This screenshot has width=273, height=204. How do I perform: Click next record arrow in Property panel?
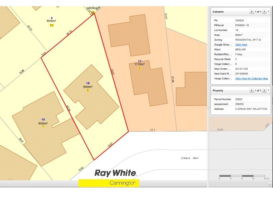264,90
